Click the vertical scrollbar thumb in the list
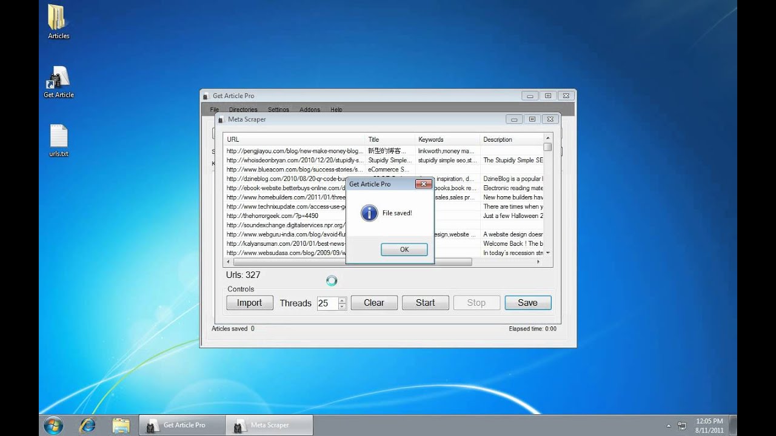776x436 pixels. click(x=547, y=147)
